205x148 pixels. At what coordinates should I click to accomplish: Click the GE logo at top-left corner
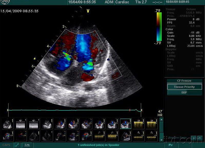tap(5, 2)
